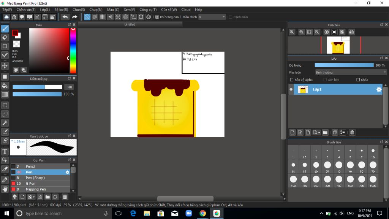Open Pha trộn blending mode dropdown
The image size is (389, 219).
click(x=351, y=73)
